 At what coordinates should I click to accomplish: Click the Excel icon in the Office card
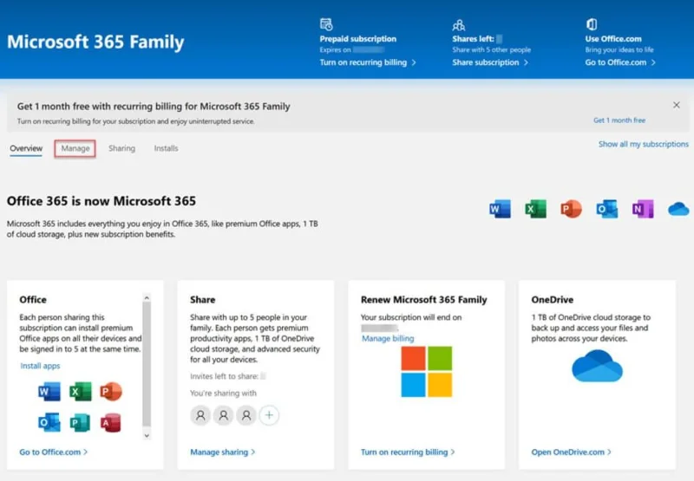[x=80, y=391]
